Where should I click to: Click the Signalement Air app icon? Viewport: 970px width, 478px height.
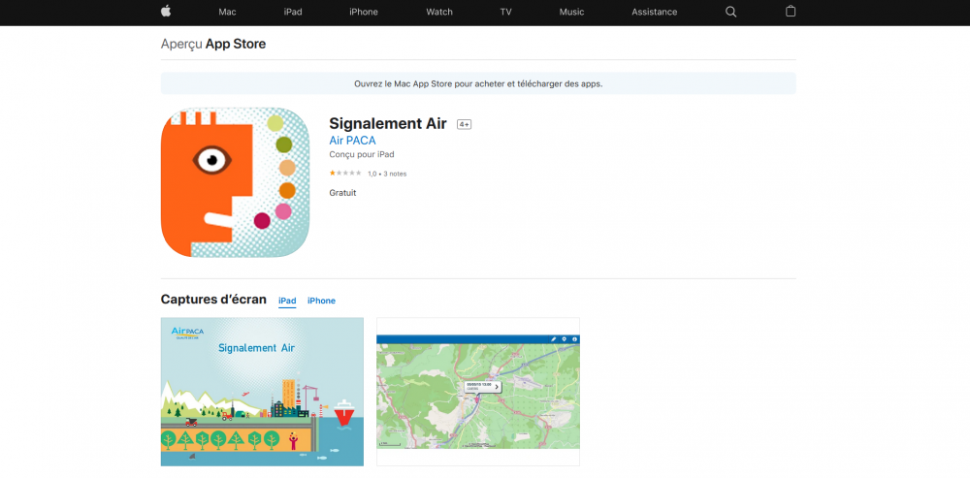coord(235,182)
